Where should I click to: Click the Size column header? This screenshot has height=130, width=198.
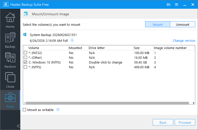click(x=143, y=48)
